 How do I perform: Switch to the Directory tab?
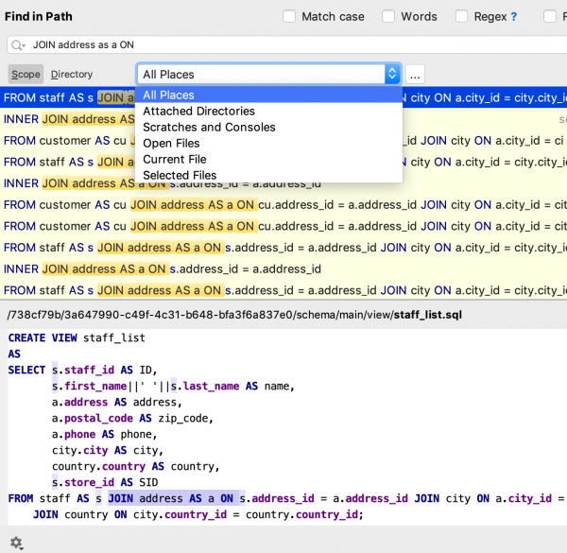72,74
